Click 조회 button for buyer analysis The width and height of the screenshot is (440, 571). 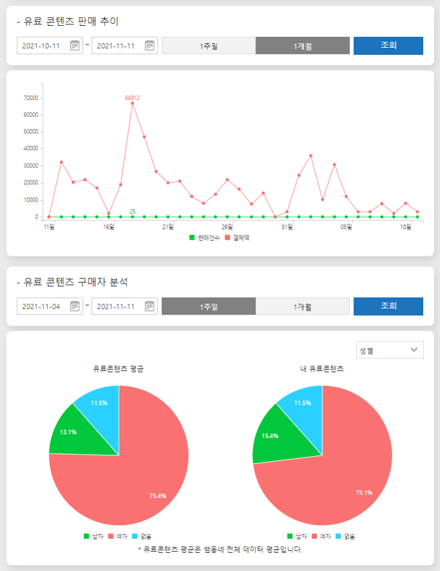point(388,306)
